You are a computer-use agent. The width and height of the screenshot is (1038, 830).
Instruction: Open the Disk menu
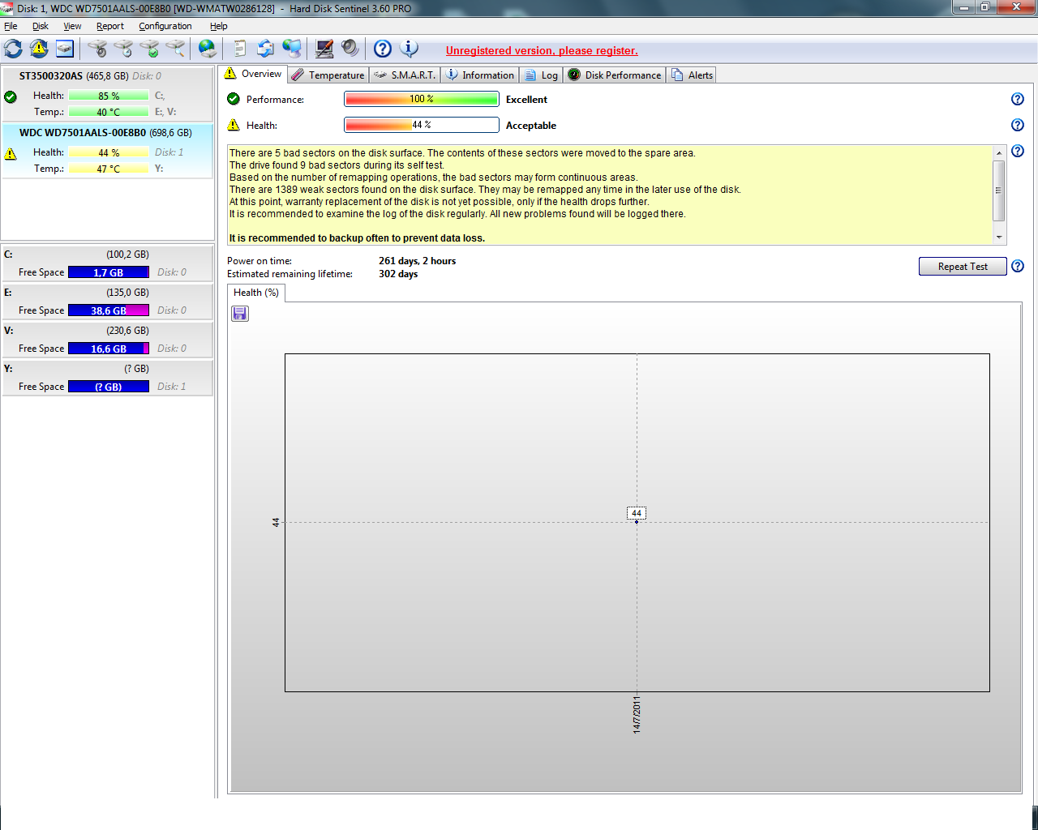(41, 26)
